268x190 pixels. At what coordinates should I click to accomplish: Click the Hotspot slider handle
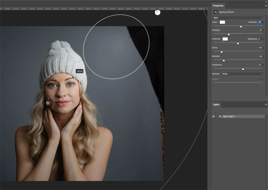point(229,34)
